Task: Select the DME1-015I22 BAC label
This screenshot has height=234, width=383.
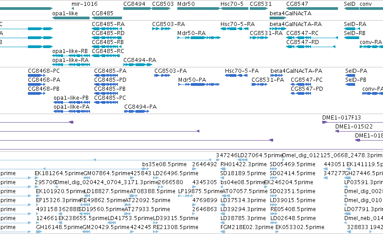Action: (354, 127)
